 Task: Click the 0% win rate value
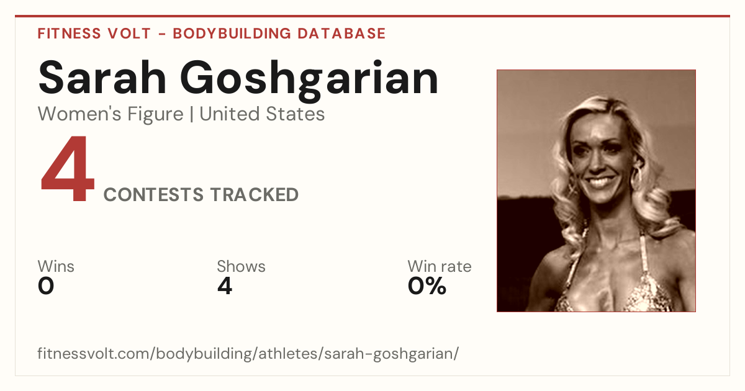[427, 286]
